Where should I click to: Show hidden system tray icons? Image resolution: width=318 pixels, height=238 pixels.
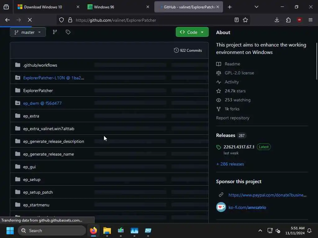260,231
